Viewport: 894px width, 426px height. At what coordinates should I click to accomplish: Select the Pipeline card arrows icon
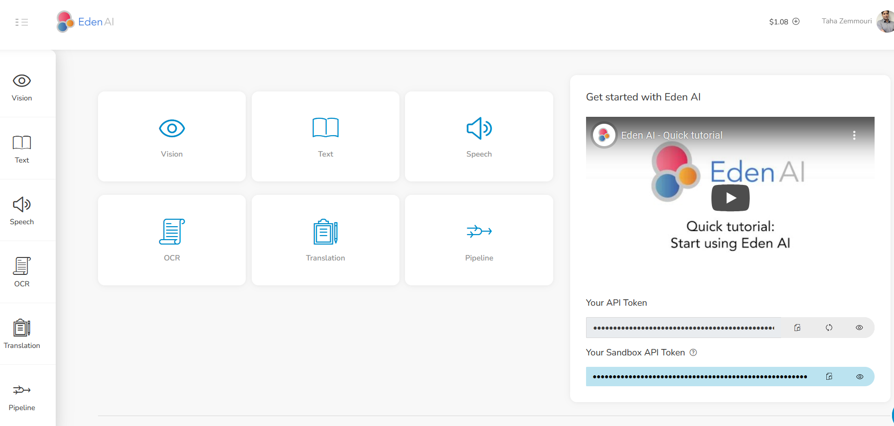point(479,231)
